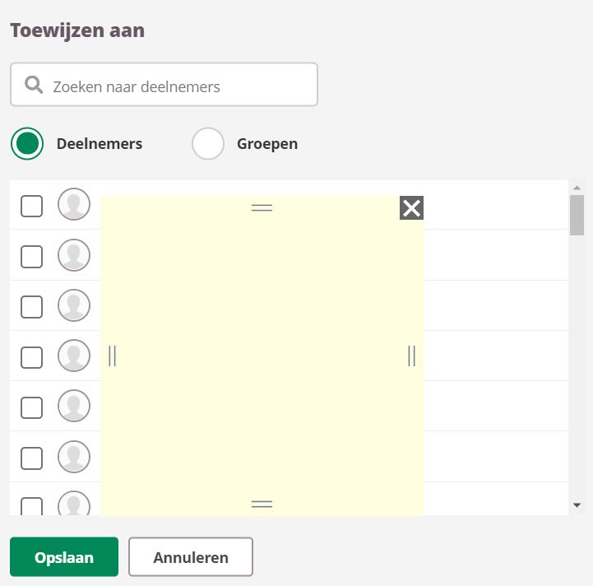
Task: Click the top resize handle of yellow overlay
Action: pyautogui.click(x=262, y=208)
